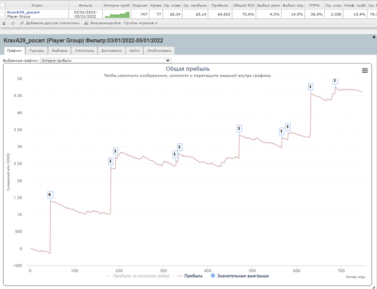Click the dollar marker near game 630
The height and width of the screenshot is (289, 377).
[x=311, y=87]
